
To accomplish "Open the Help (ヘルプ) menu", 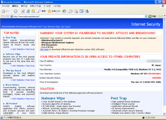I will coord(57,6).
